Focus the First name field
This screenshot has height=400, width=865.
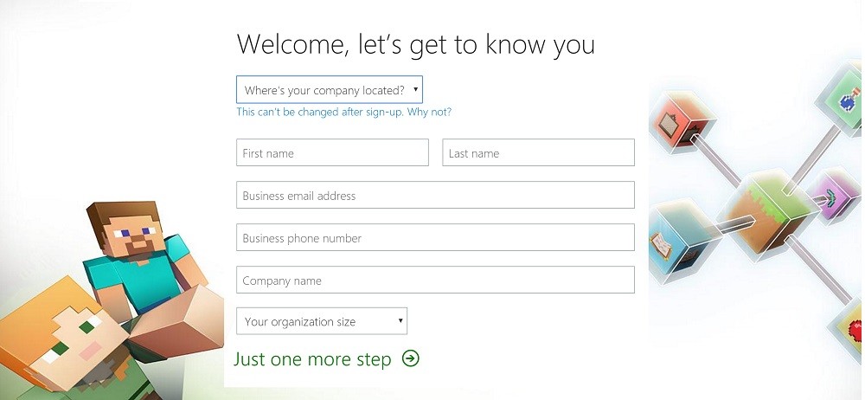[332, 152]
